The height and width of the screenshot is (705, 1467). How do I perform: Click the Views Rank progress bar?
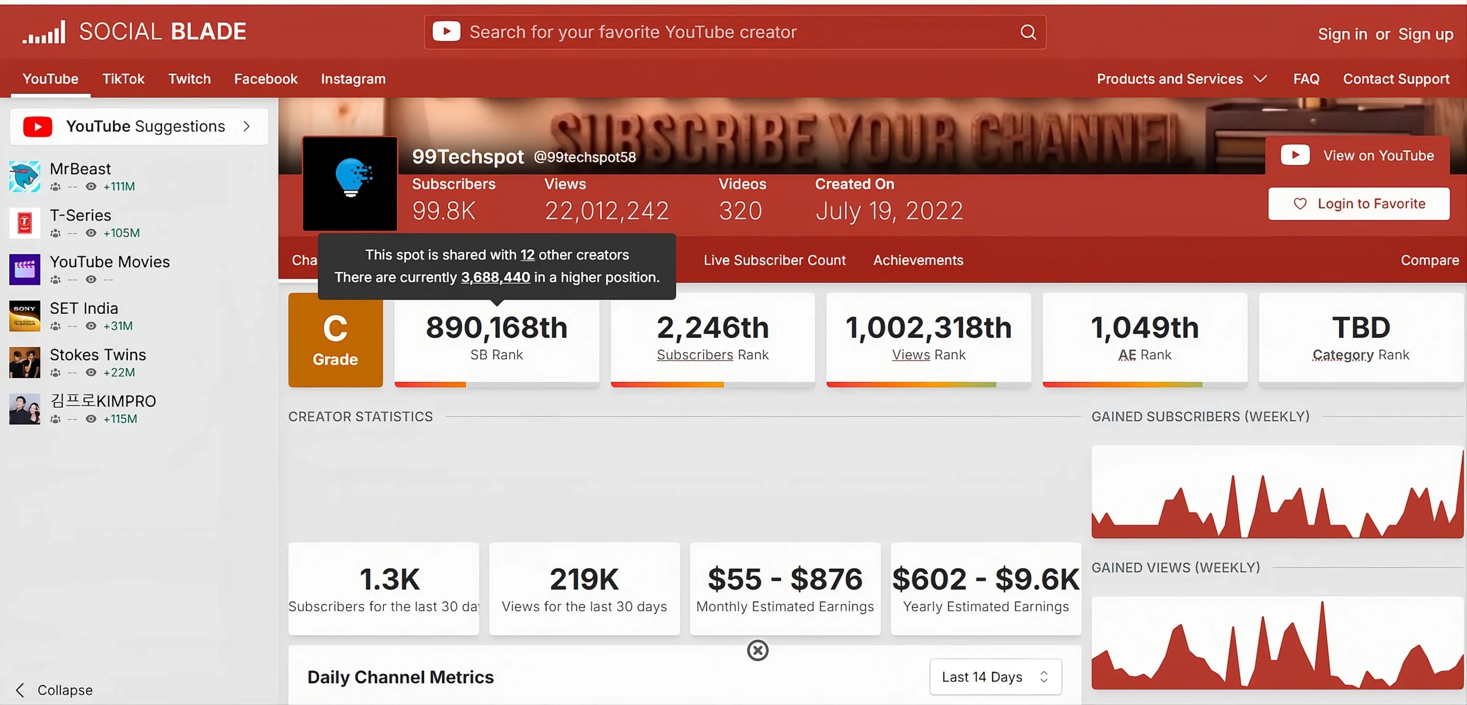click(x=929, y=385)
